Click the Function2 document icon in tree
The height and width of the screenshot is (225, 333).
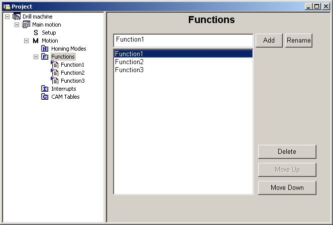click(x=55, y=73)
